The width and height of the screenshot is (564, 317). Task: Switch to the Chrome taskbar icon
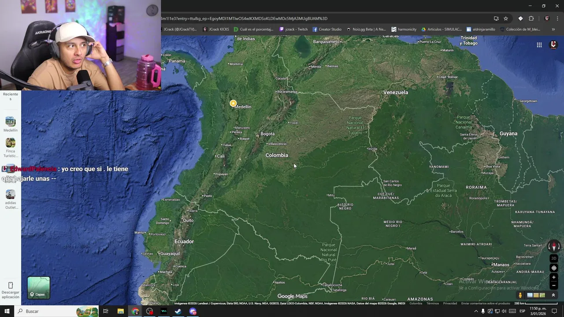135,311
